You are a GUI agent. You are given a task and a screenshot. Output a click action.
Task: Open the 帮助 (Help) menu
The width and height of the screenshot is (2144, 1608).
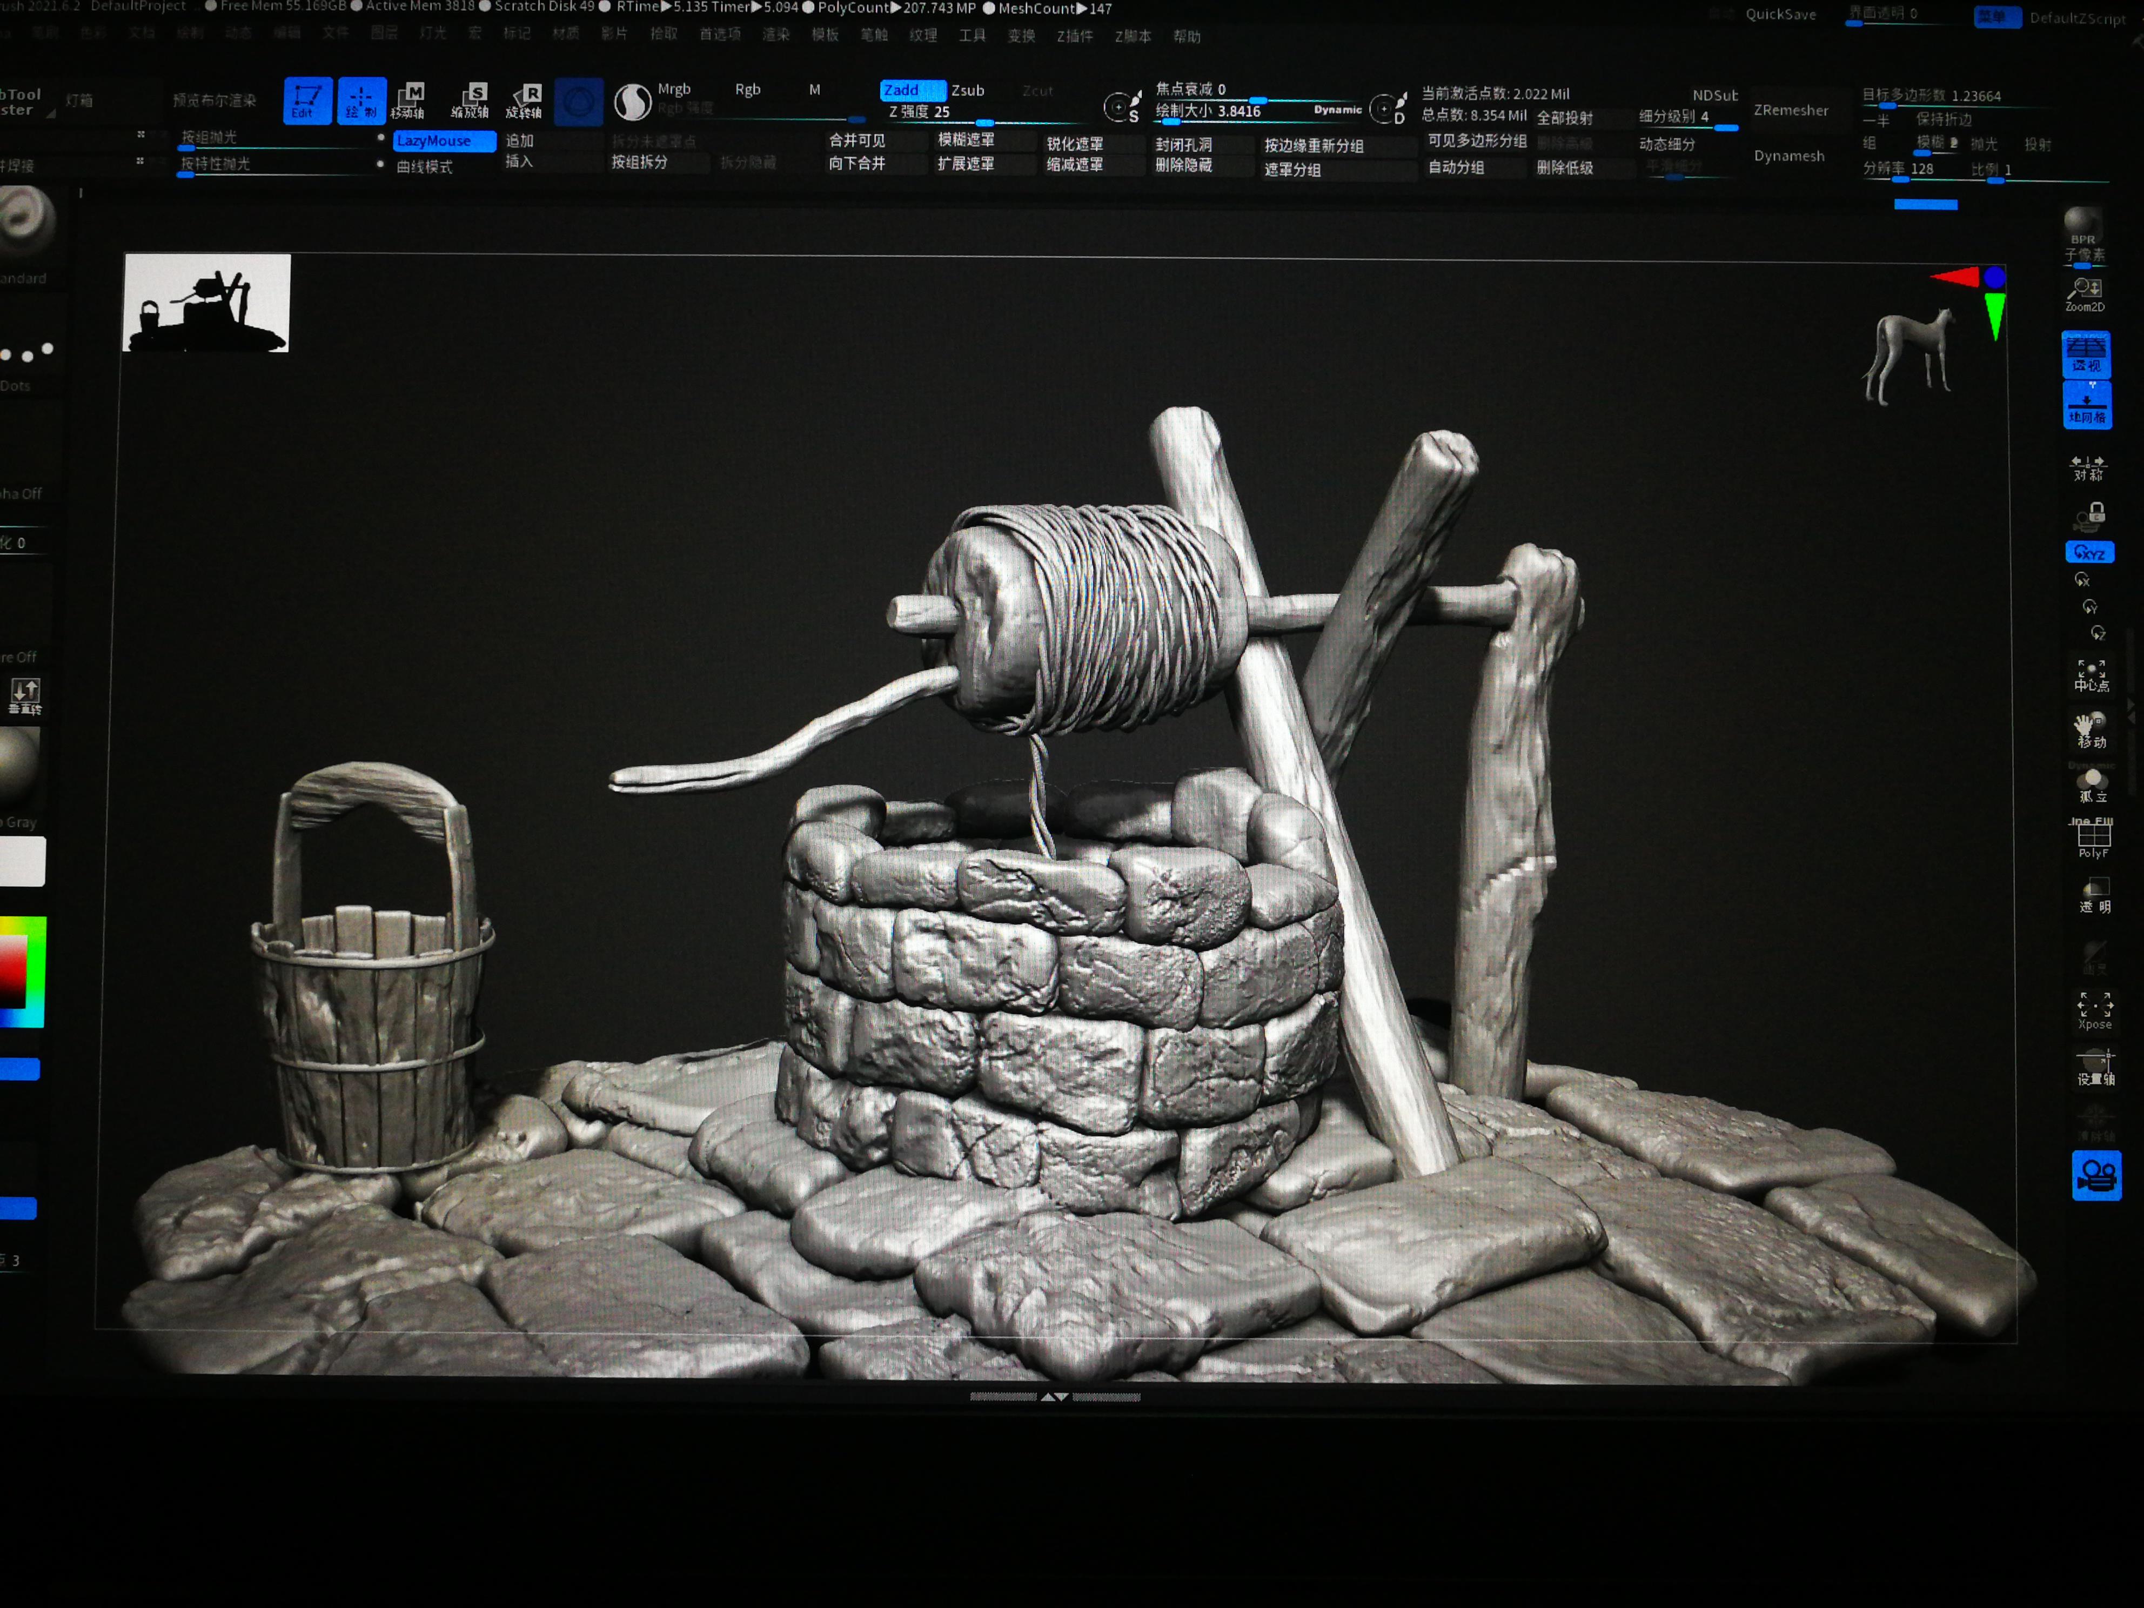coord(1187,37)
